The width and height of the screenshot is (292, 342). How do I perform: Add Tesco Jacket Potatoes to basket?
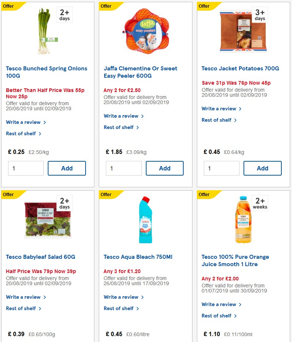262,168
